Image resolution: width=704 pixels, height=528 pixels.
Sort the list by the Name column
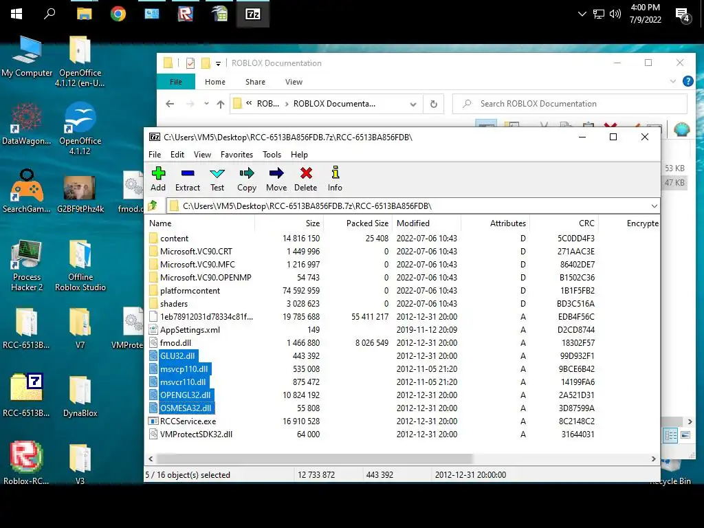201,223
